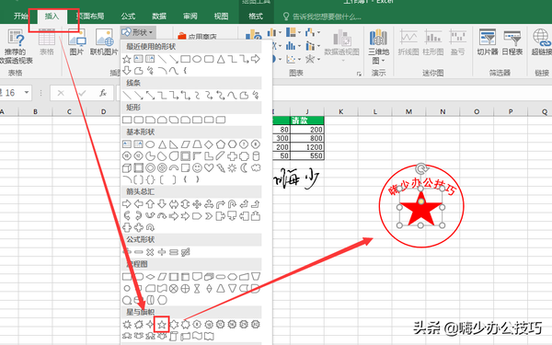Click the star's yellow adjustment handle
Image resolution: width=552 pixels, height=345 pixels.
(421, 201)
